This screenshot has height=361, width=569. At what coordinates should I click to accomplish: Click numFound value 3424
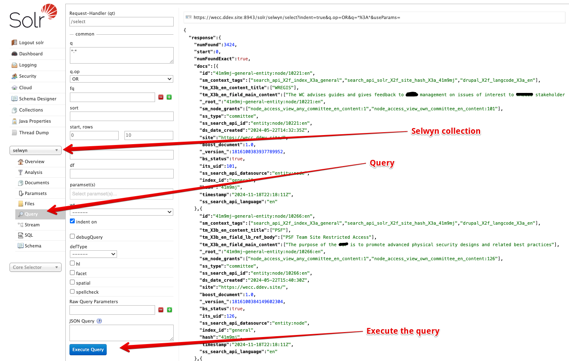coord(229,45)
